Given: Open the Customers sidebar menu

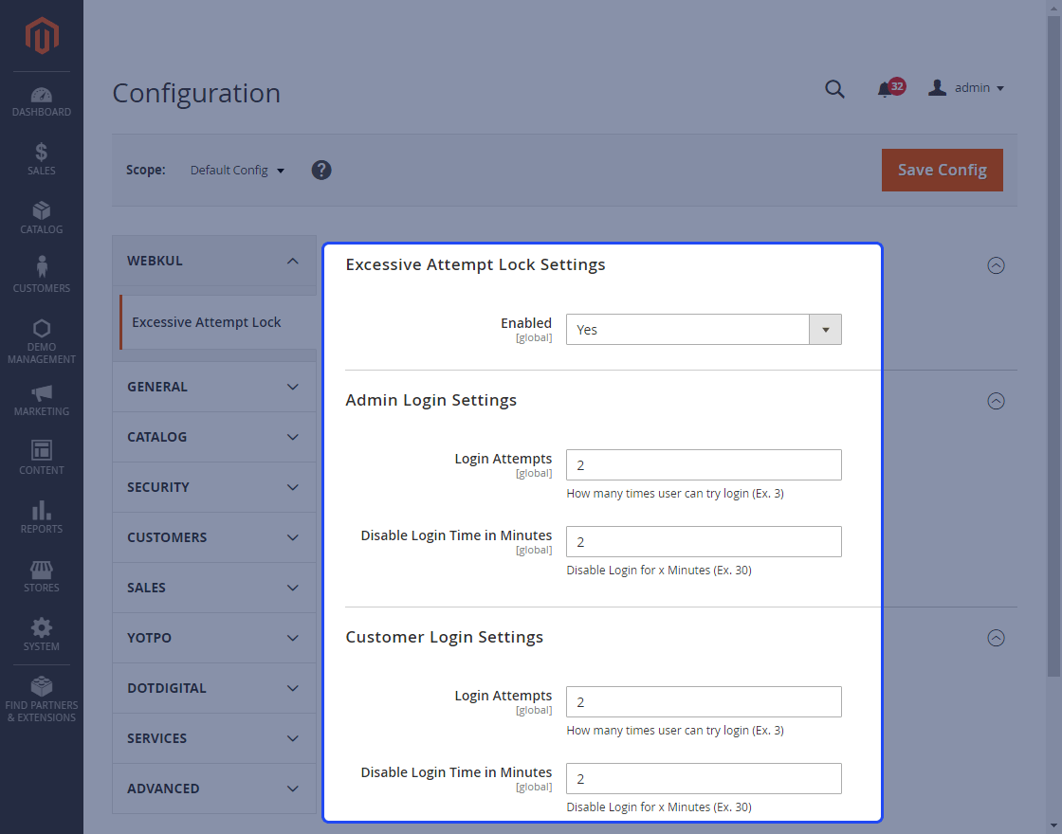Looking at the screenshot, I should (42, 275).
